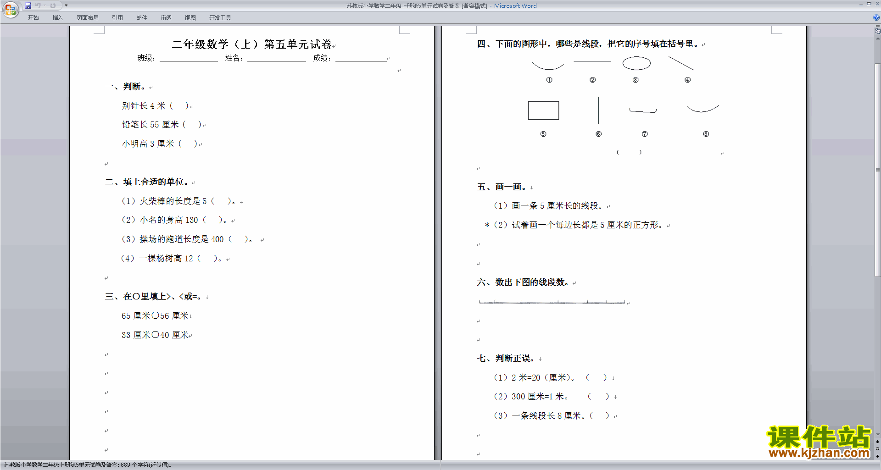Image resolution: width=881 pixels, height=470 pixels.
Task: Click the line 火柴棒的长度是 5
Action: pos(178,201)
